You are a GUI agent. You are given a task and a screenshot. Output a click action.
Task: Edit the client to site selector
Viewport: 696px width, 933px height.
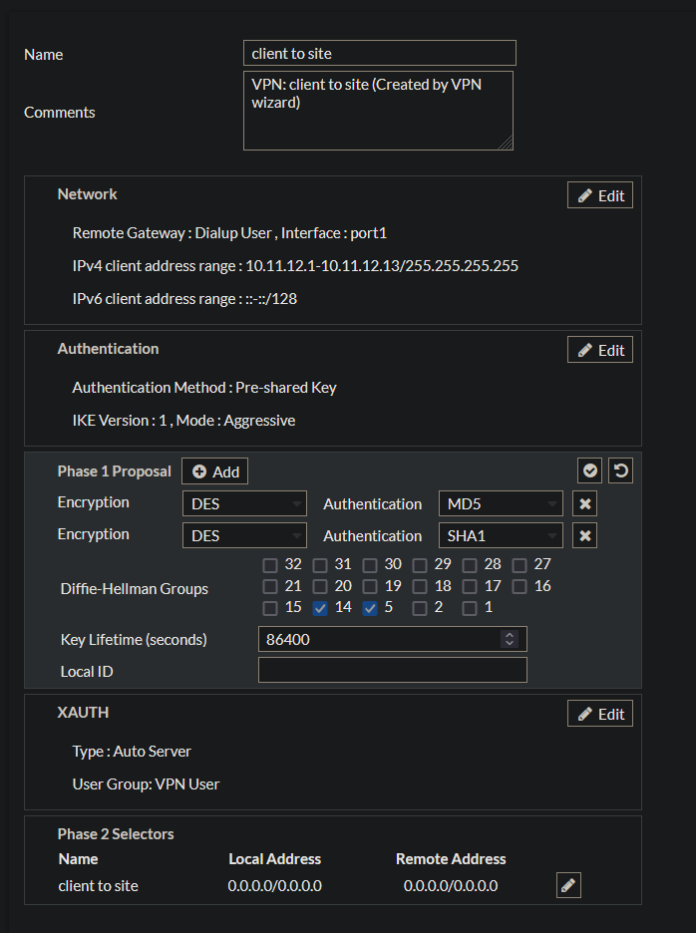point(568,885)
